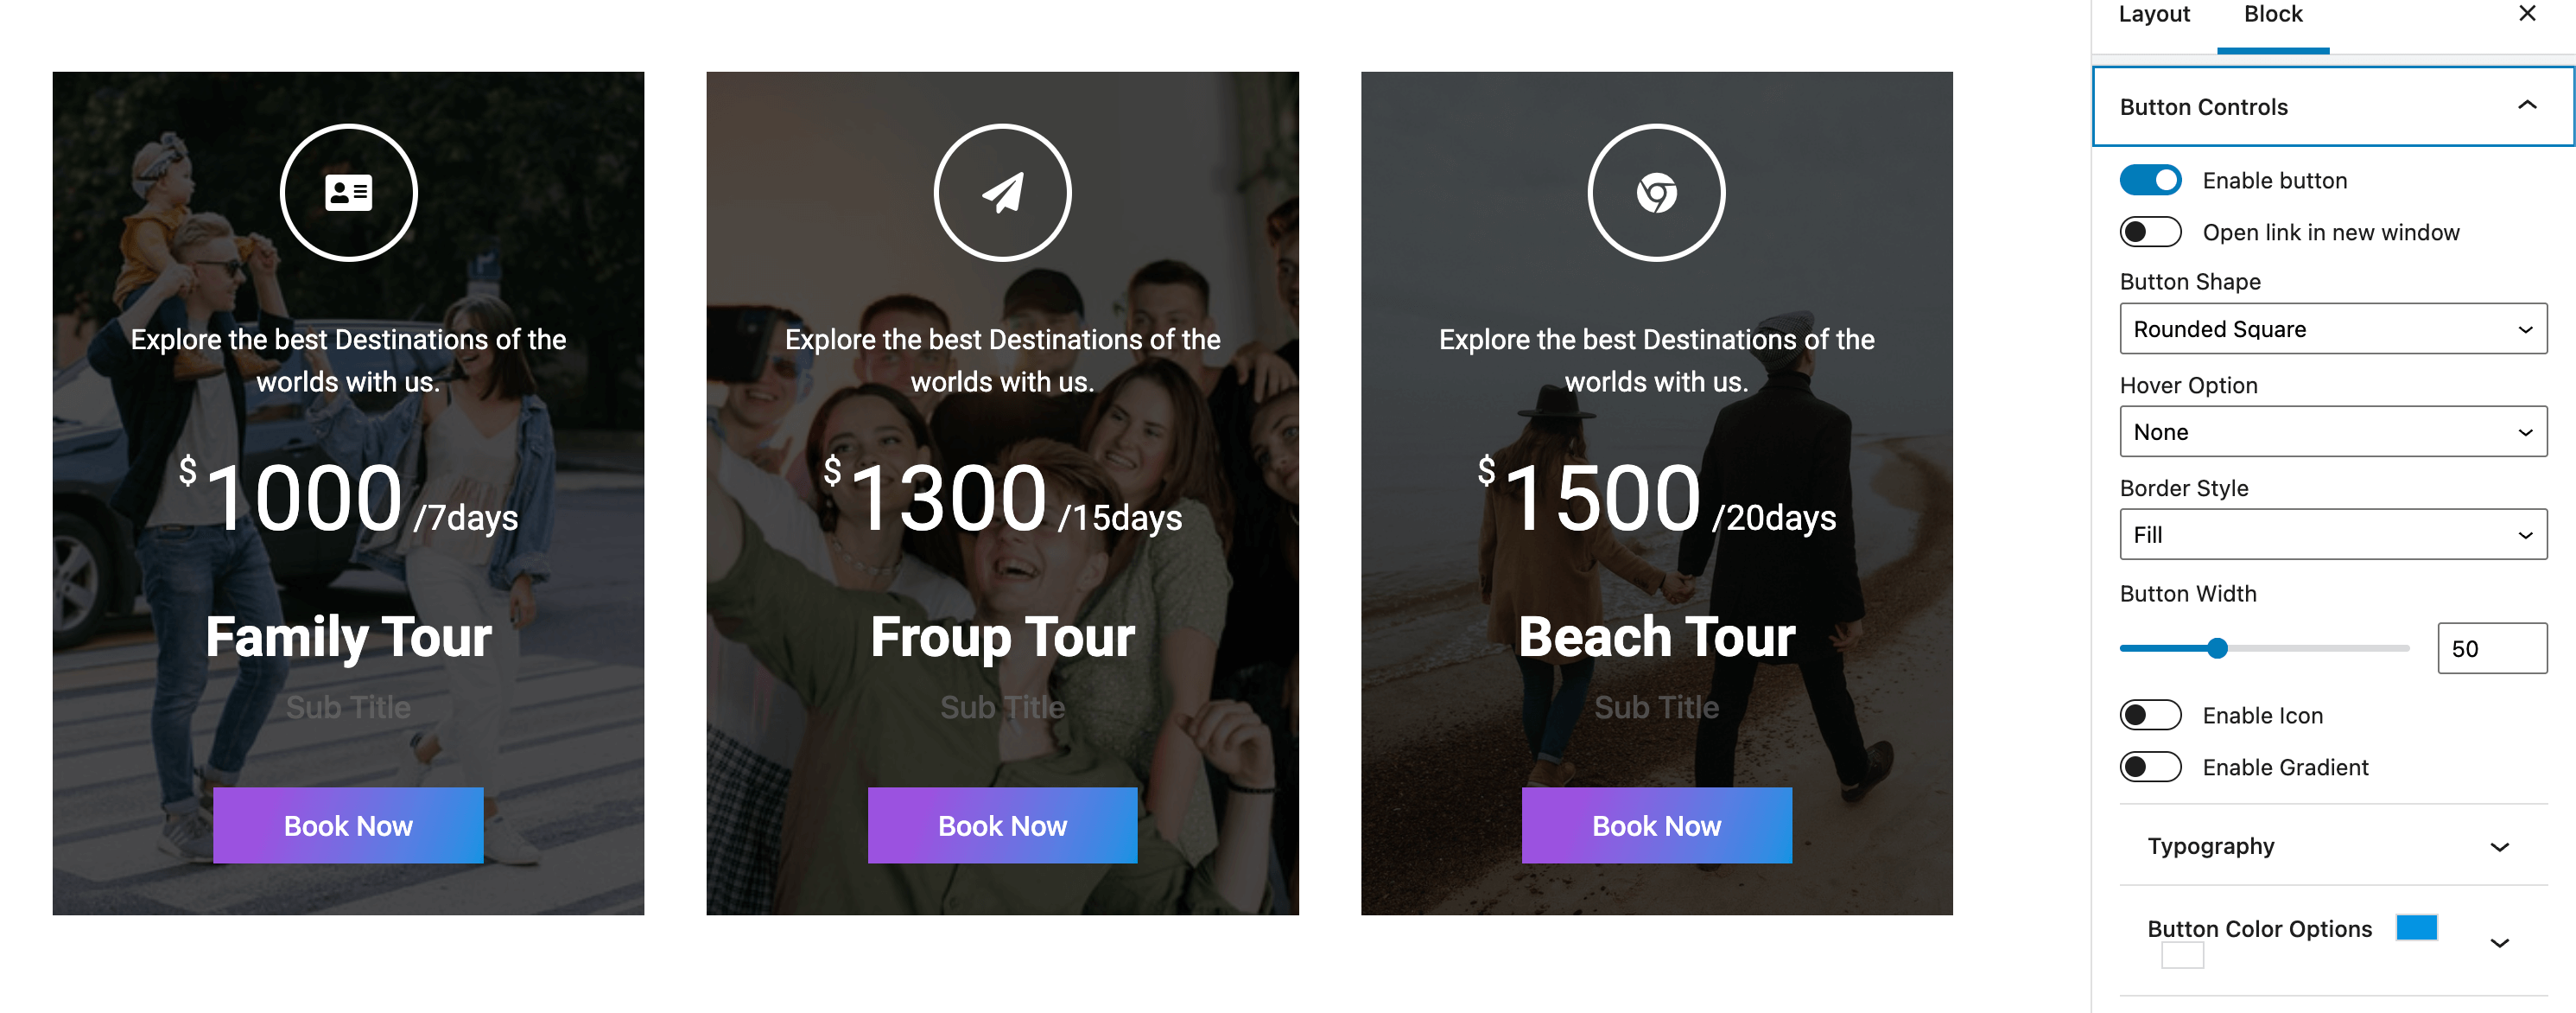
Task: Turn on the Enable Icon toggle
Action: click(x=2150, y=715)
